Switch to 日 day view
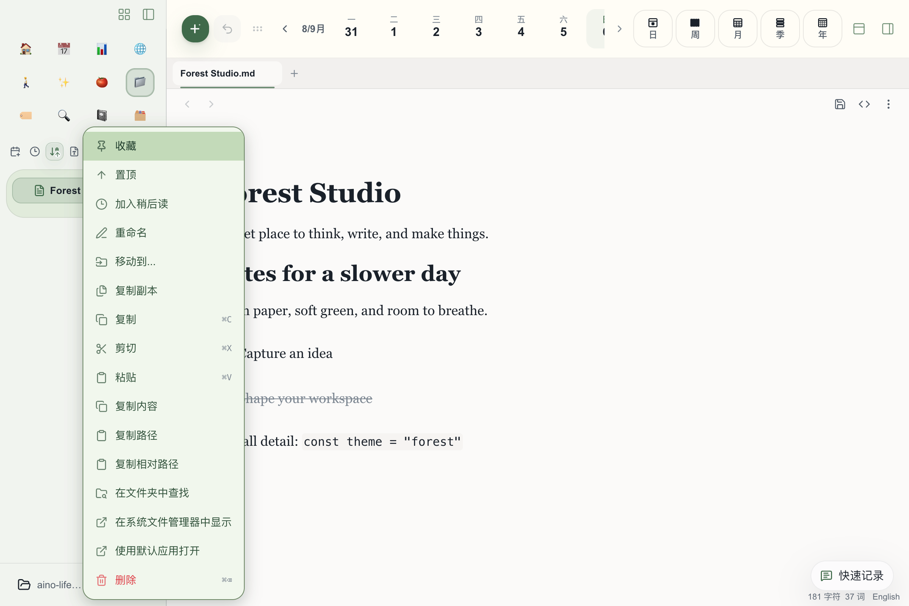Viewport: 909px width, 606px height. pyautogui.click(x=653, y=29)
